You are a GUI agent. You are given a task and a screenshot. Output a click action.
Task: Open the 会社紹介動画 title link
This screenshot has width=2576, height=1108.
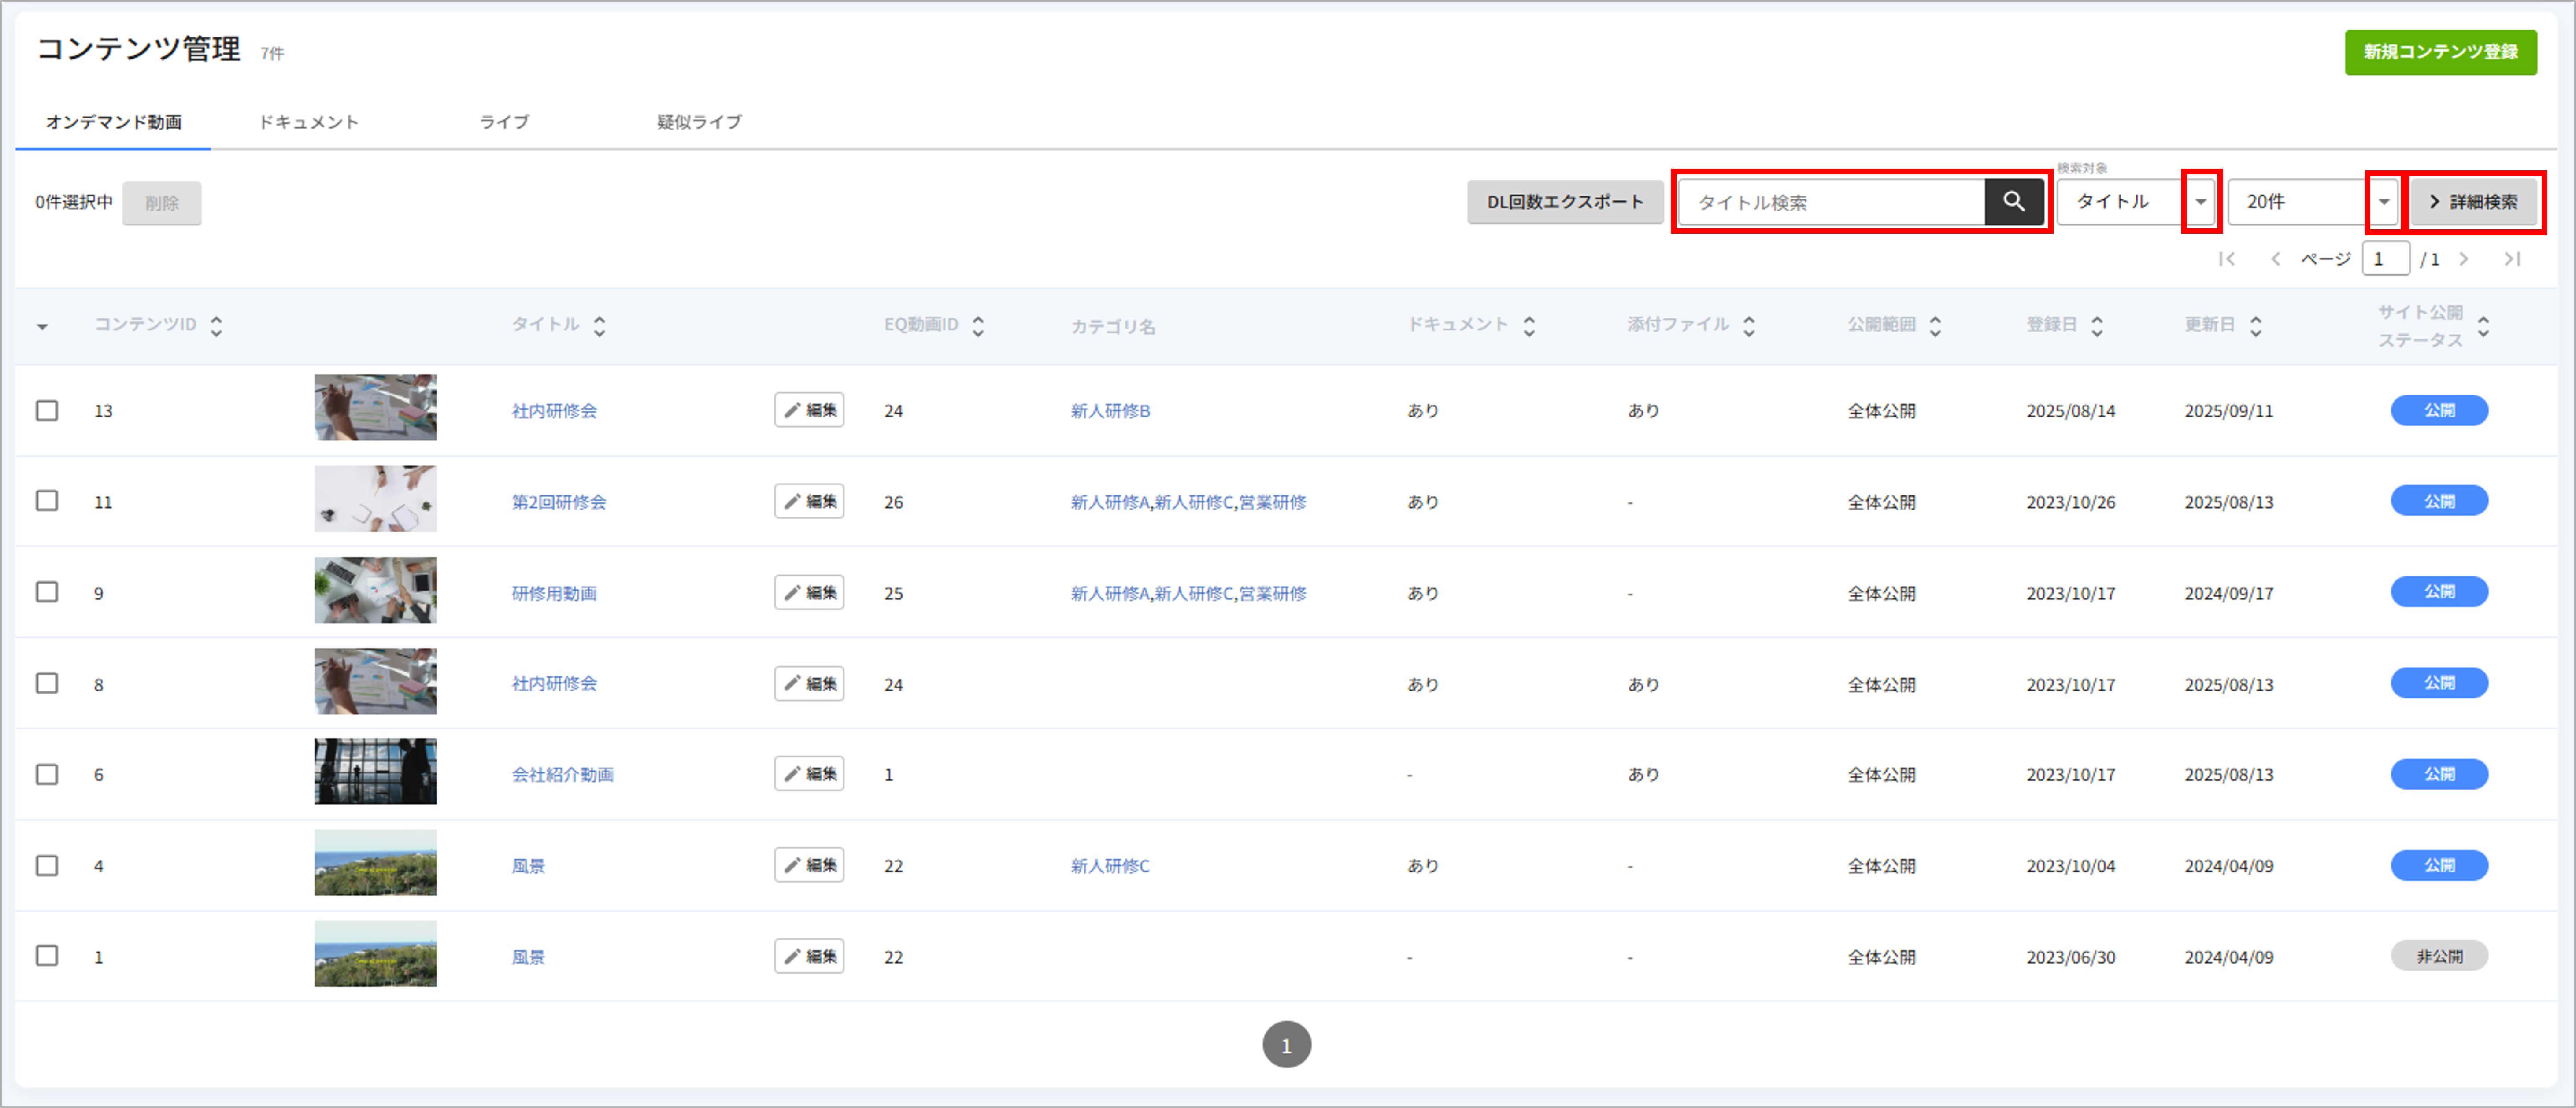(x=563, y=775)
